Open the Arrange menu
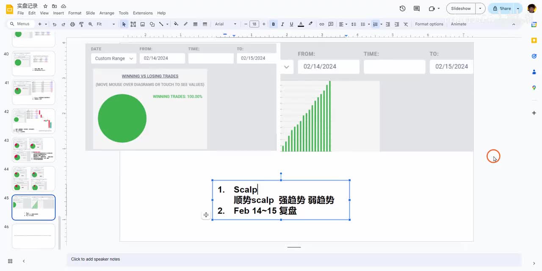 (x=107, y=13)
